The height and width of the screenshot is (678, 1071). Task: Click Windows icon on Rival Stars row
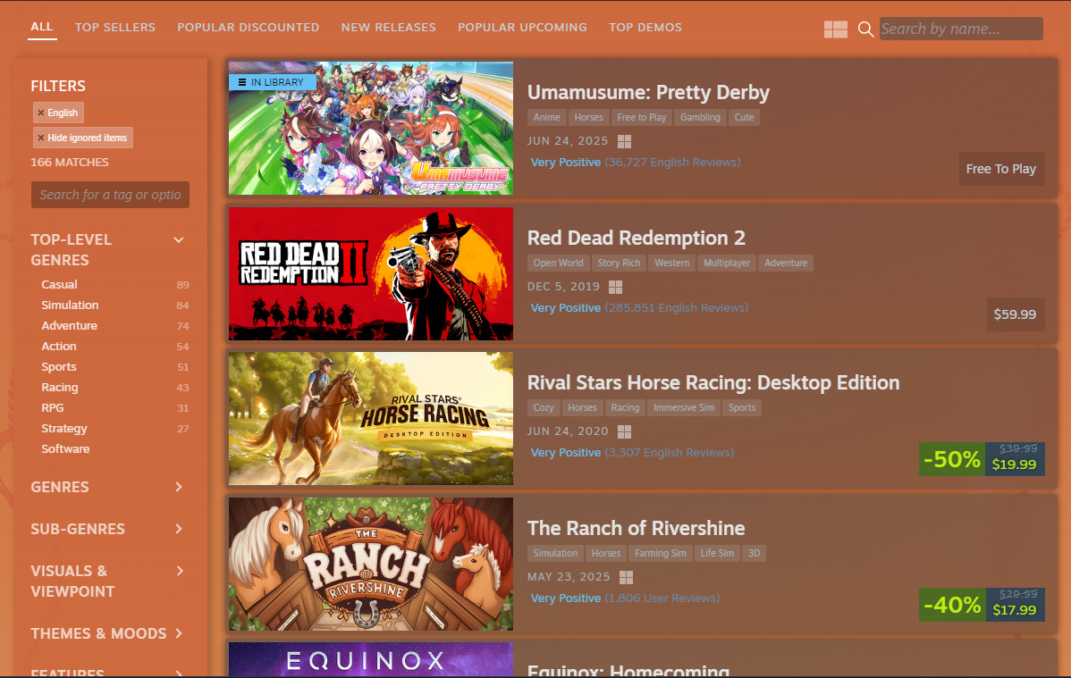click(624, 431)
